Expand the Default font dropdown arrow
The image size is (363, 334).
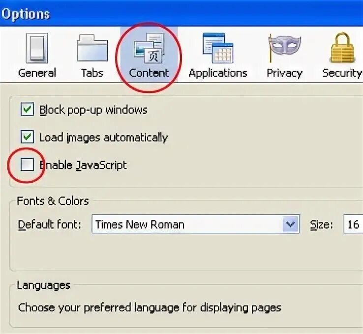[x=291, y=225]
